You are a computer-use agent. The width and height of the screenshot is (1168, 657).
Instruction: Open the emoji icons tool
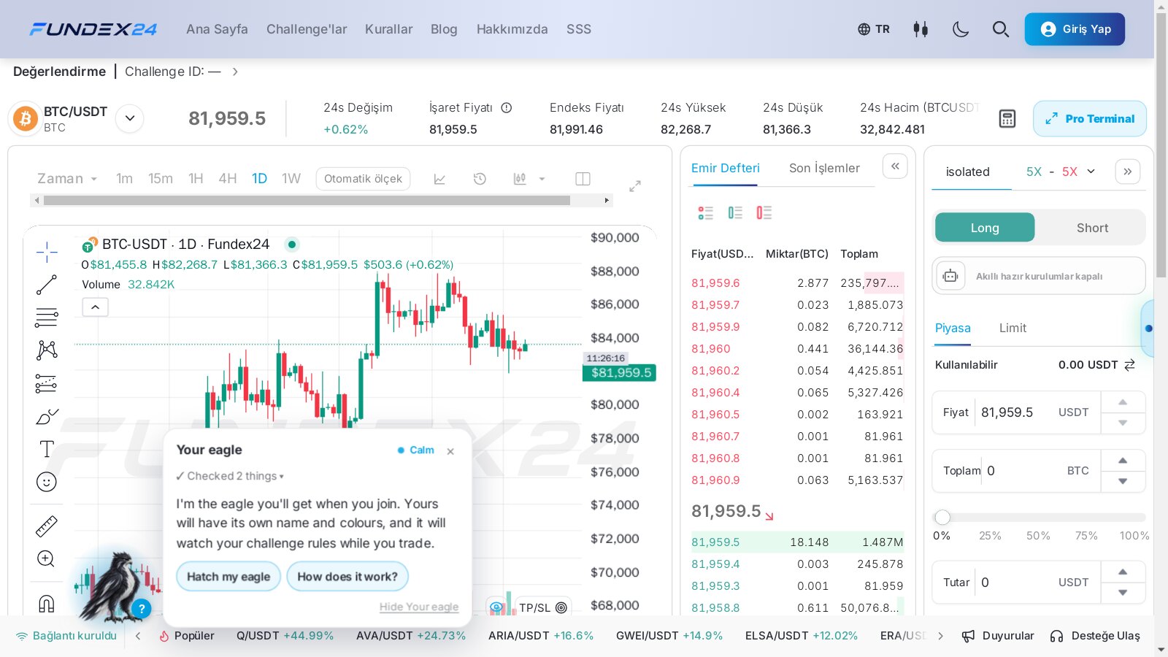(x=47, y=482)
